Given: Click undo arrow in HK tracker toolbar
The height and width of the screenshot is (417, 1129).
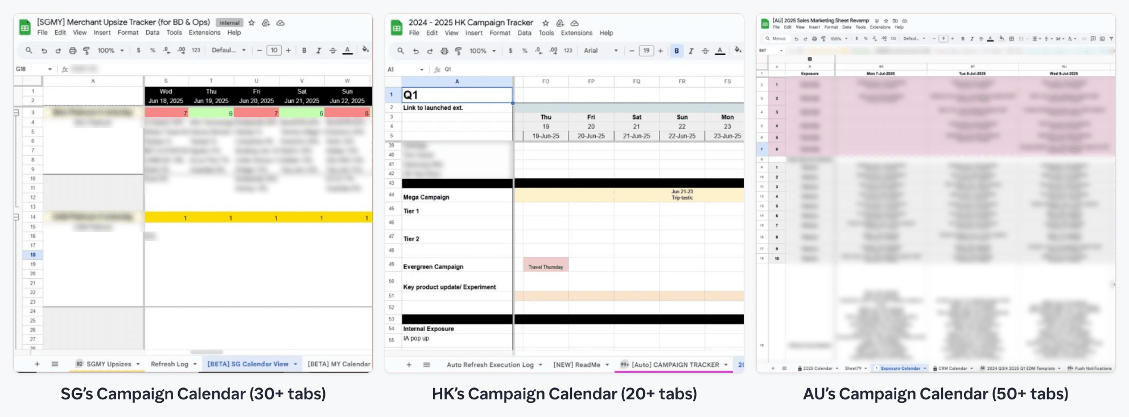Looking at the screenshot, I should pos(416,51).
